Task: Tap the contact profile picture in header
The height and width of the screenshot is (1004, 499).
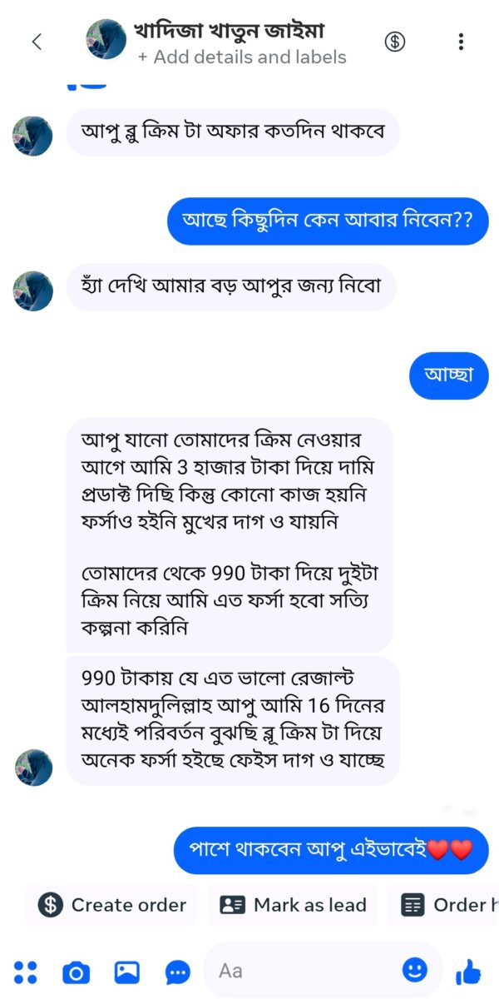Action: (102, 40)
